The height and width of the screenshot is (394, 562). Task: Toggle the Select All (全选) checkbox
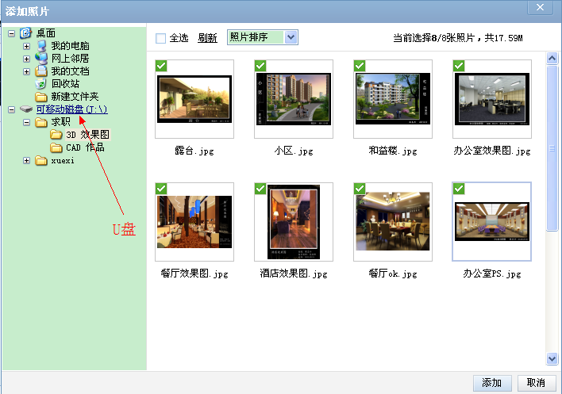(x=161, y=38)
